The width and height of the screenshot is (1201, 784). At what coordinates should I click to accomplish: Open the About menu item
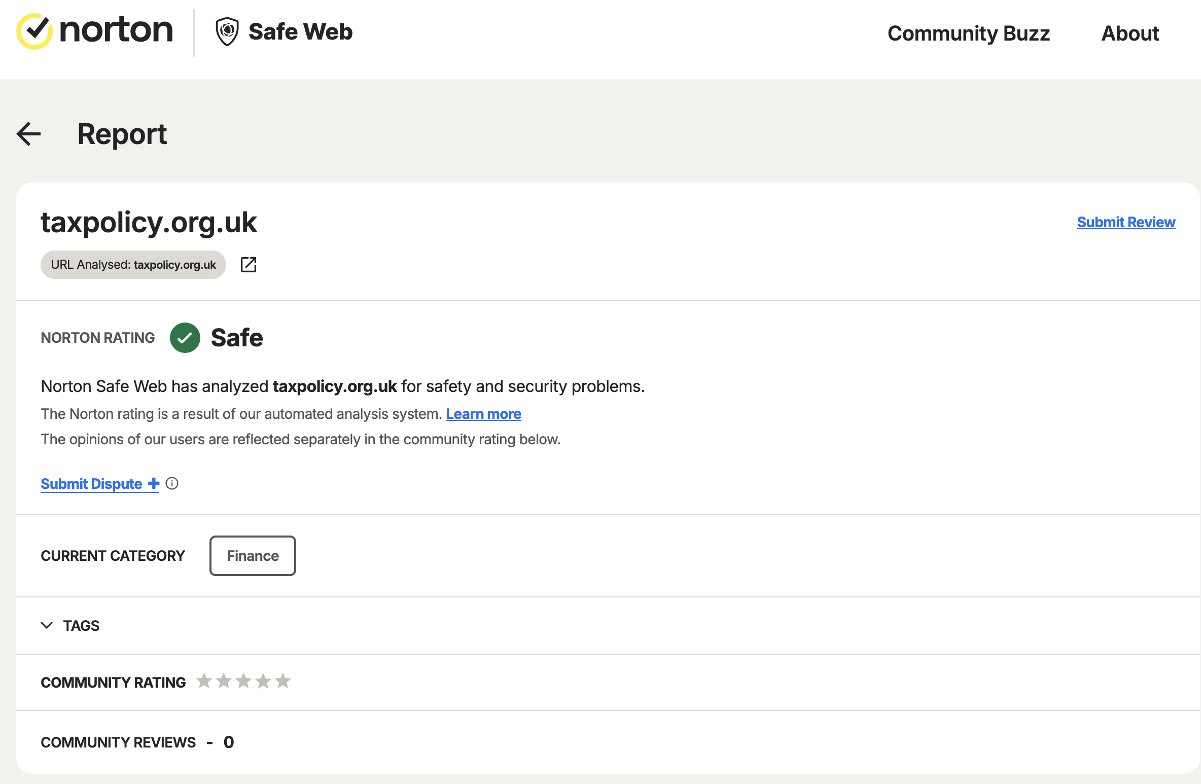(x=1131, y=33)
